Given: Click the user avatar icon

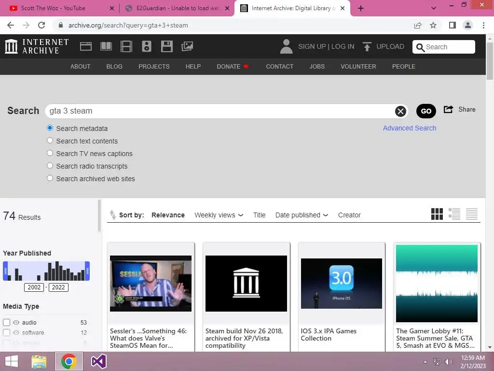Looking at the screenshot, I should 286,46.
